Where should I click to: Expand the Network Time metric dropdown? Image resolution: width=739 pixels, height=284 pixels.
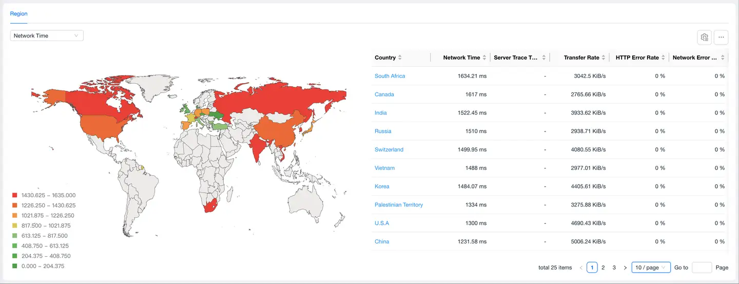[x=47, y=36]
